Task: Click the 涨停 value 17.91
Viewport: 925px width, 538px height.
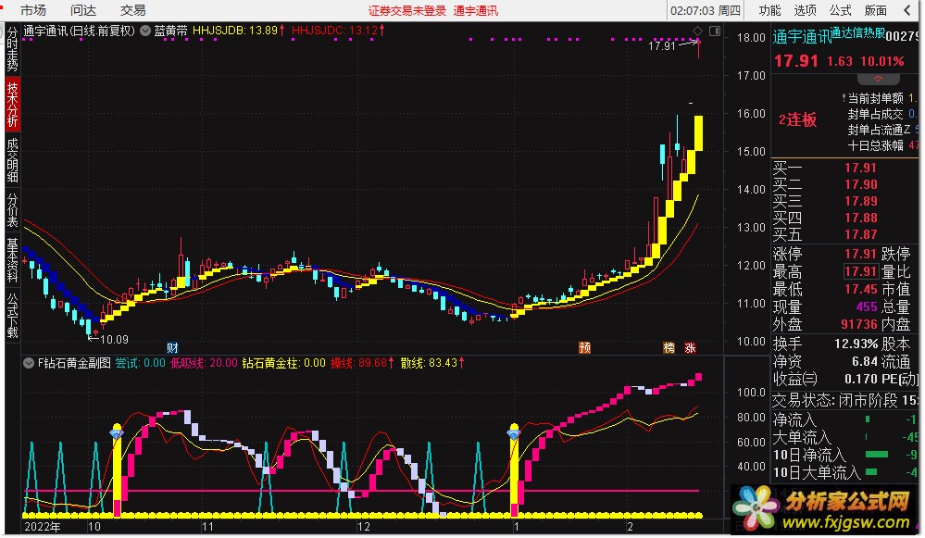Action: [861, 254]
